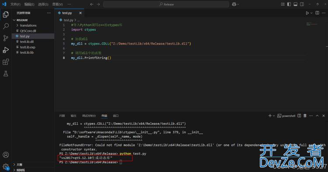Click the my_dll.PrintfString() code line
The width and height of the screenshot is (328, 172).
[x=91, y=58]
